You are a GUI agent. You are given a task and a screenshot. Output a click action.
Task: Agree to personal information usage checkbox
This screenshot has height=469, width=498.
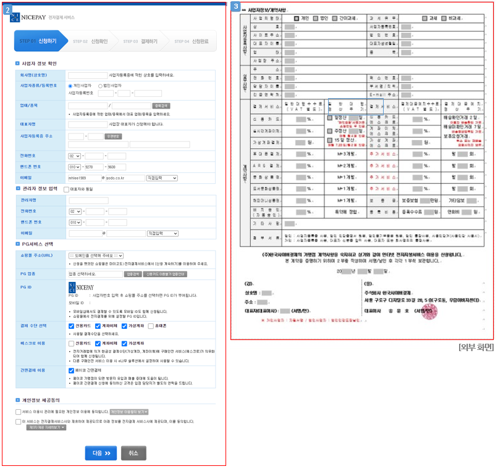(x=19, y=412)
